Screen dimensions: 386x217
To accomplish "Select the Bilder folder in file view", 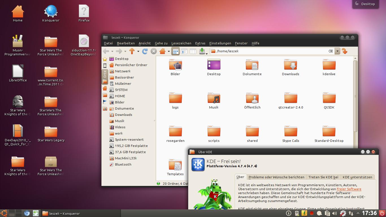I will [x=175, y=68].
